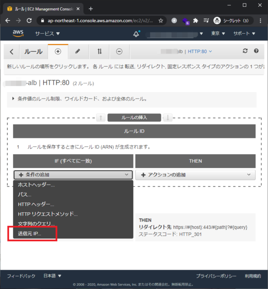The height and width of the screenshot is (289, 268).
Task: Refresh the rules list
Action: tap(245, 51)
